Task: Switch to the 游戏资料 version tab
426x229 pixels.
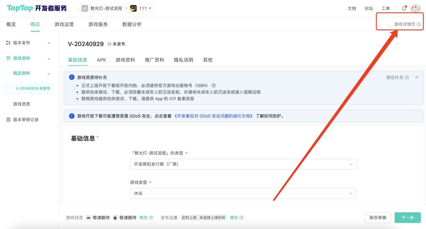Action: tap(125, 60)
